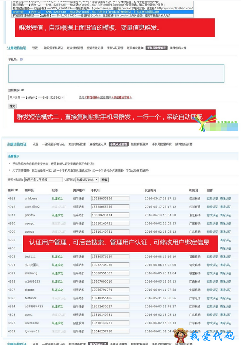Click 清除认证 for user testuser

(226, 298)
